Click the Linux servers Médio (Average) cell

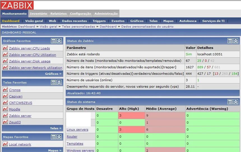coord(165,130)
